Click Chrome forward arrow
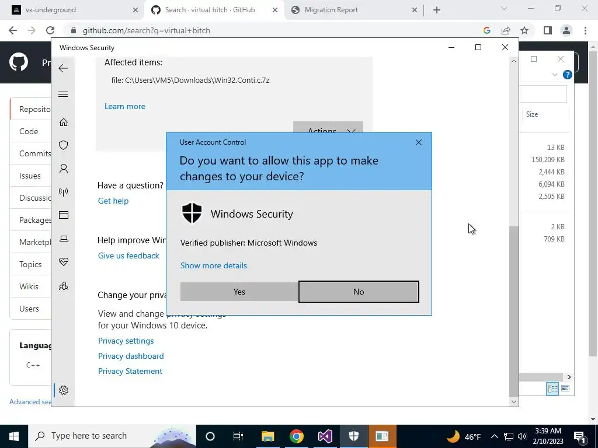Viewport: 598px width, 448px height. click(32, 30)
